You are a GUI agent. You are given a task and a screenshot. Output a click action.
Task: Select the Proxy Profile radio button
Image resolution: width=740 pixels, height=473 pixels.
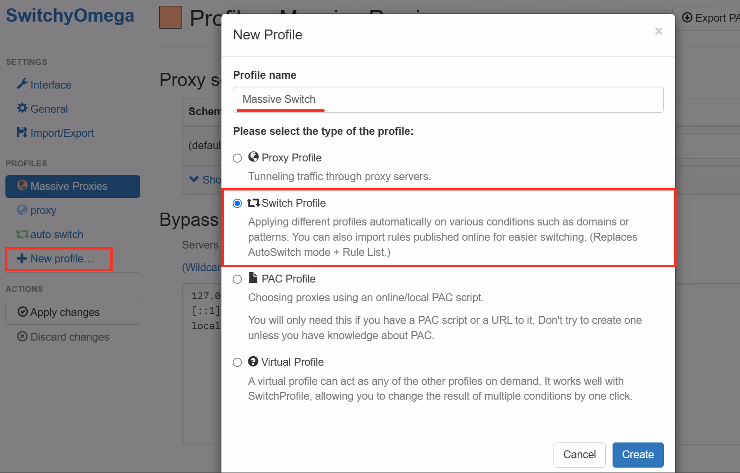pyautogui.click(x=237, y=158)
